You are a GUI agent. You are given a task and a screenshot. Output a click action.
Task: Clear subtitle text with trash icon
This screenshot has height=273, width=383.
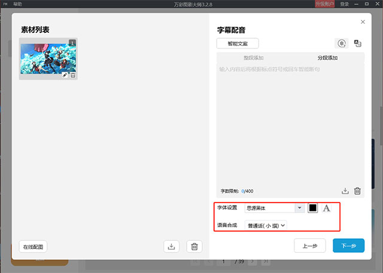click(357, 191)
